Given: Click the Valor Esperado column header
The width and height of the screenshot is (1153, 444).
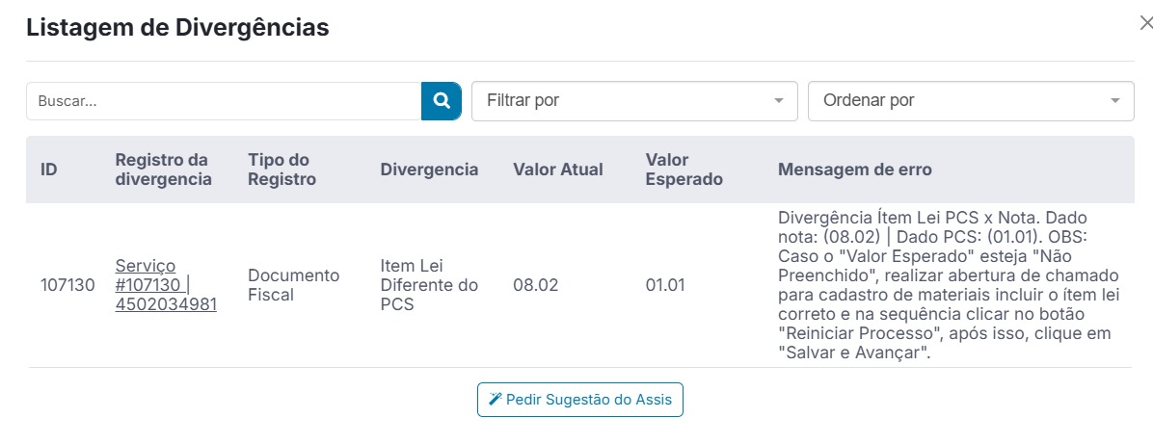Looking at the screenshot, I should [x=684, y=170].
